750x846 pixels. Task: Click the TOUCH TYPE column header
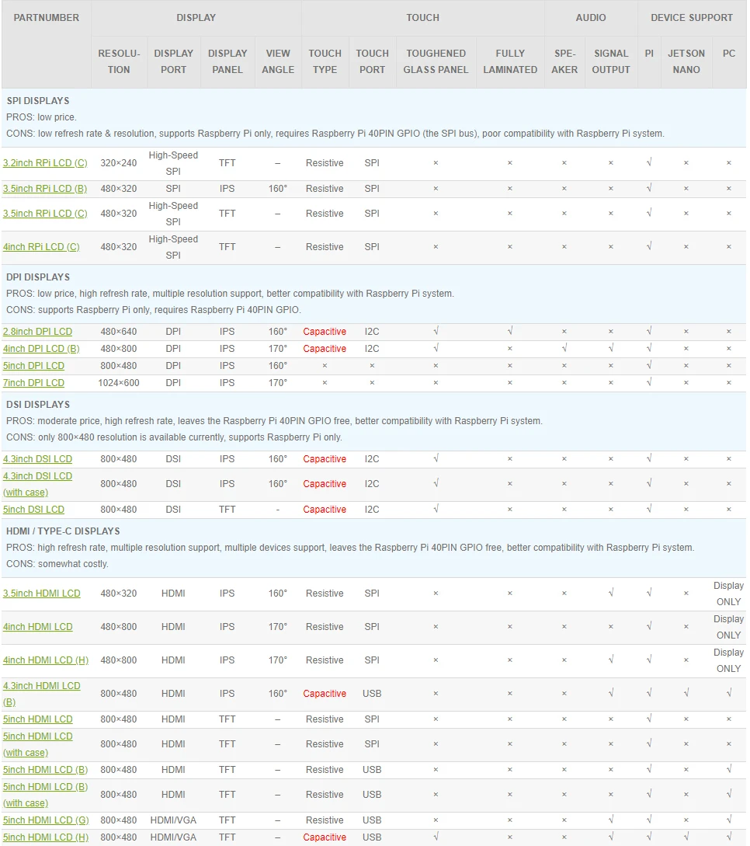(x=325, y=61)
